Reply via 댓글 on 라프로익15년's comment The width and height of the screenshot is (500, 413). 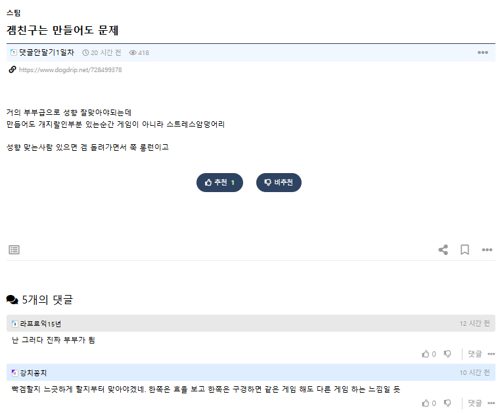click(475, 354)
